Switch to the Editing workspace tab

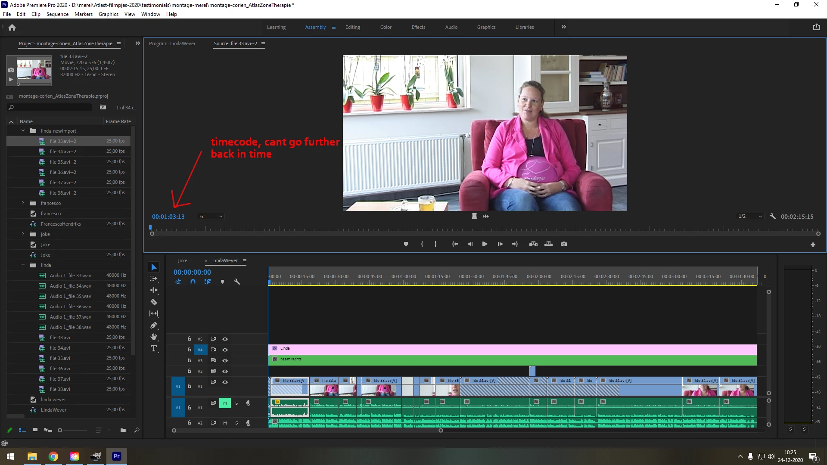click(x=352, y=27)
